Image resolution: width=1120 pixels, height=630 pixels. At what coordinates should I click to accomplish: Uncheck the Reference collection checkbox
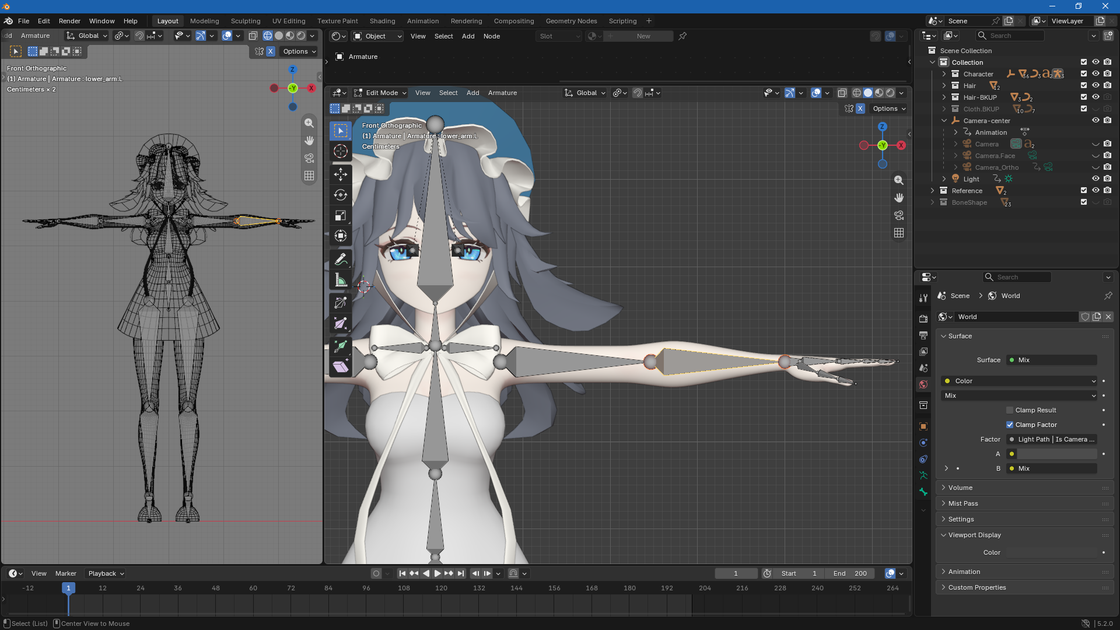coord(1084,191)
